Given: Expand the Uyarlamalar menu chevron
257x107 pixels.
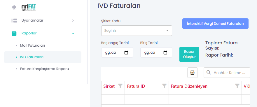Looking at the screenshot, I should tap(73, 20).
